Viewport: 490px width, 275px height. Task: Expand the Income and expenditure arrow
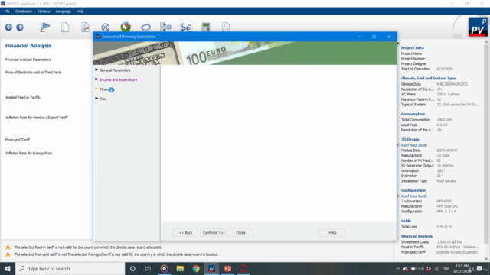click(96, 79)
